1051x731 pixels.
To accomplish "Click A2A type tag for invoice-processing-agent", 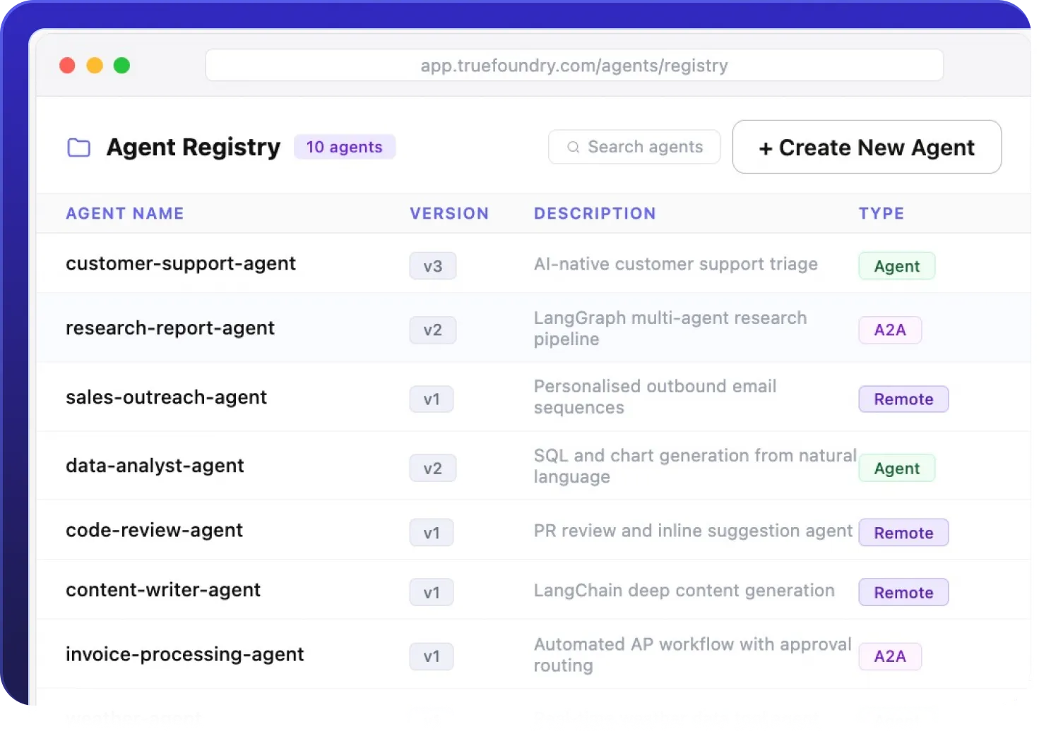I will pyautogui.click(x=890, y=656).
